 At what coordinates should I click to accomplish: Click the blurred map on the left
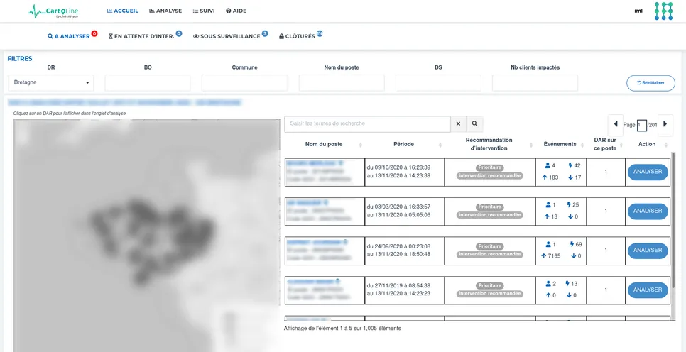coord(146,235)
